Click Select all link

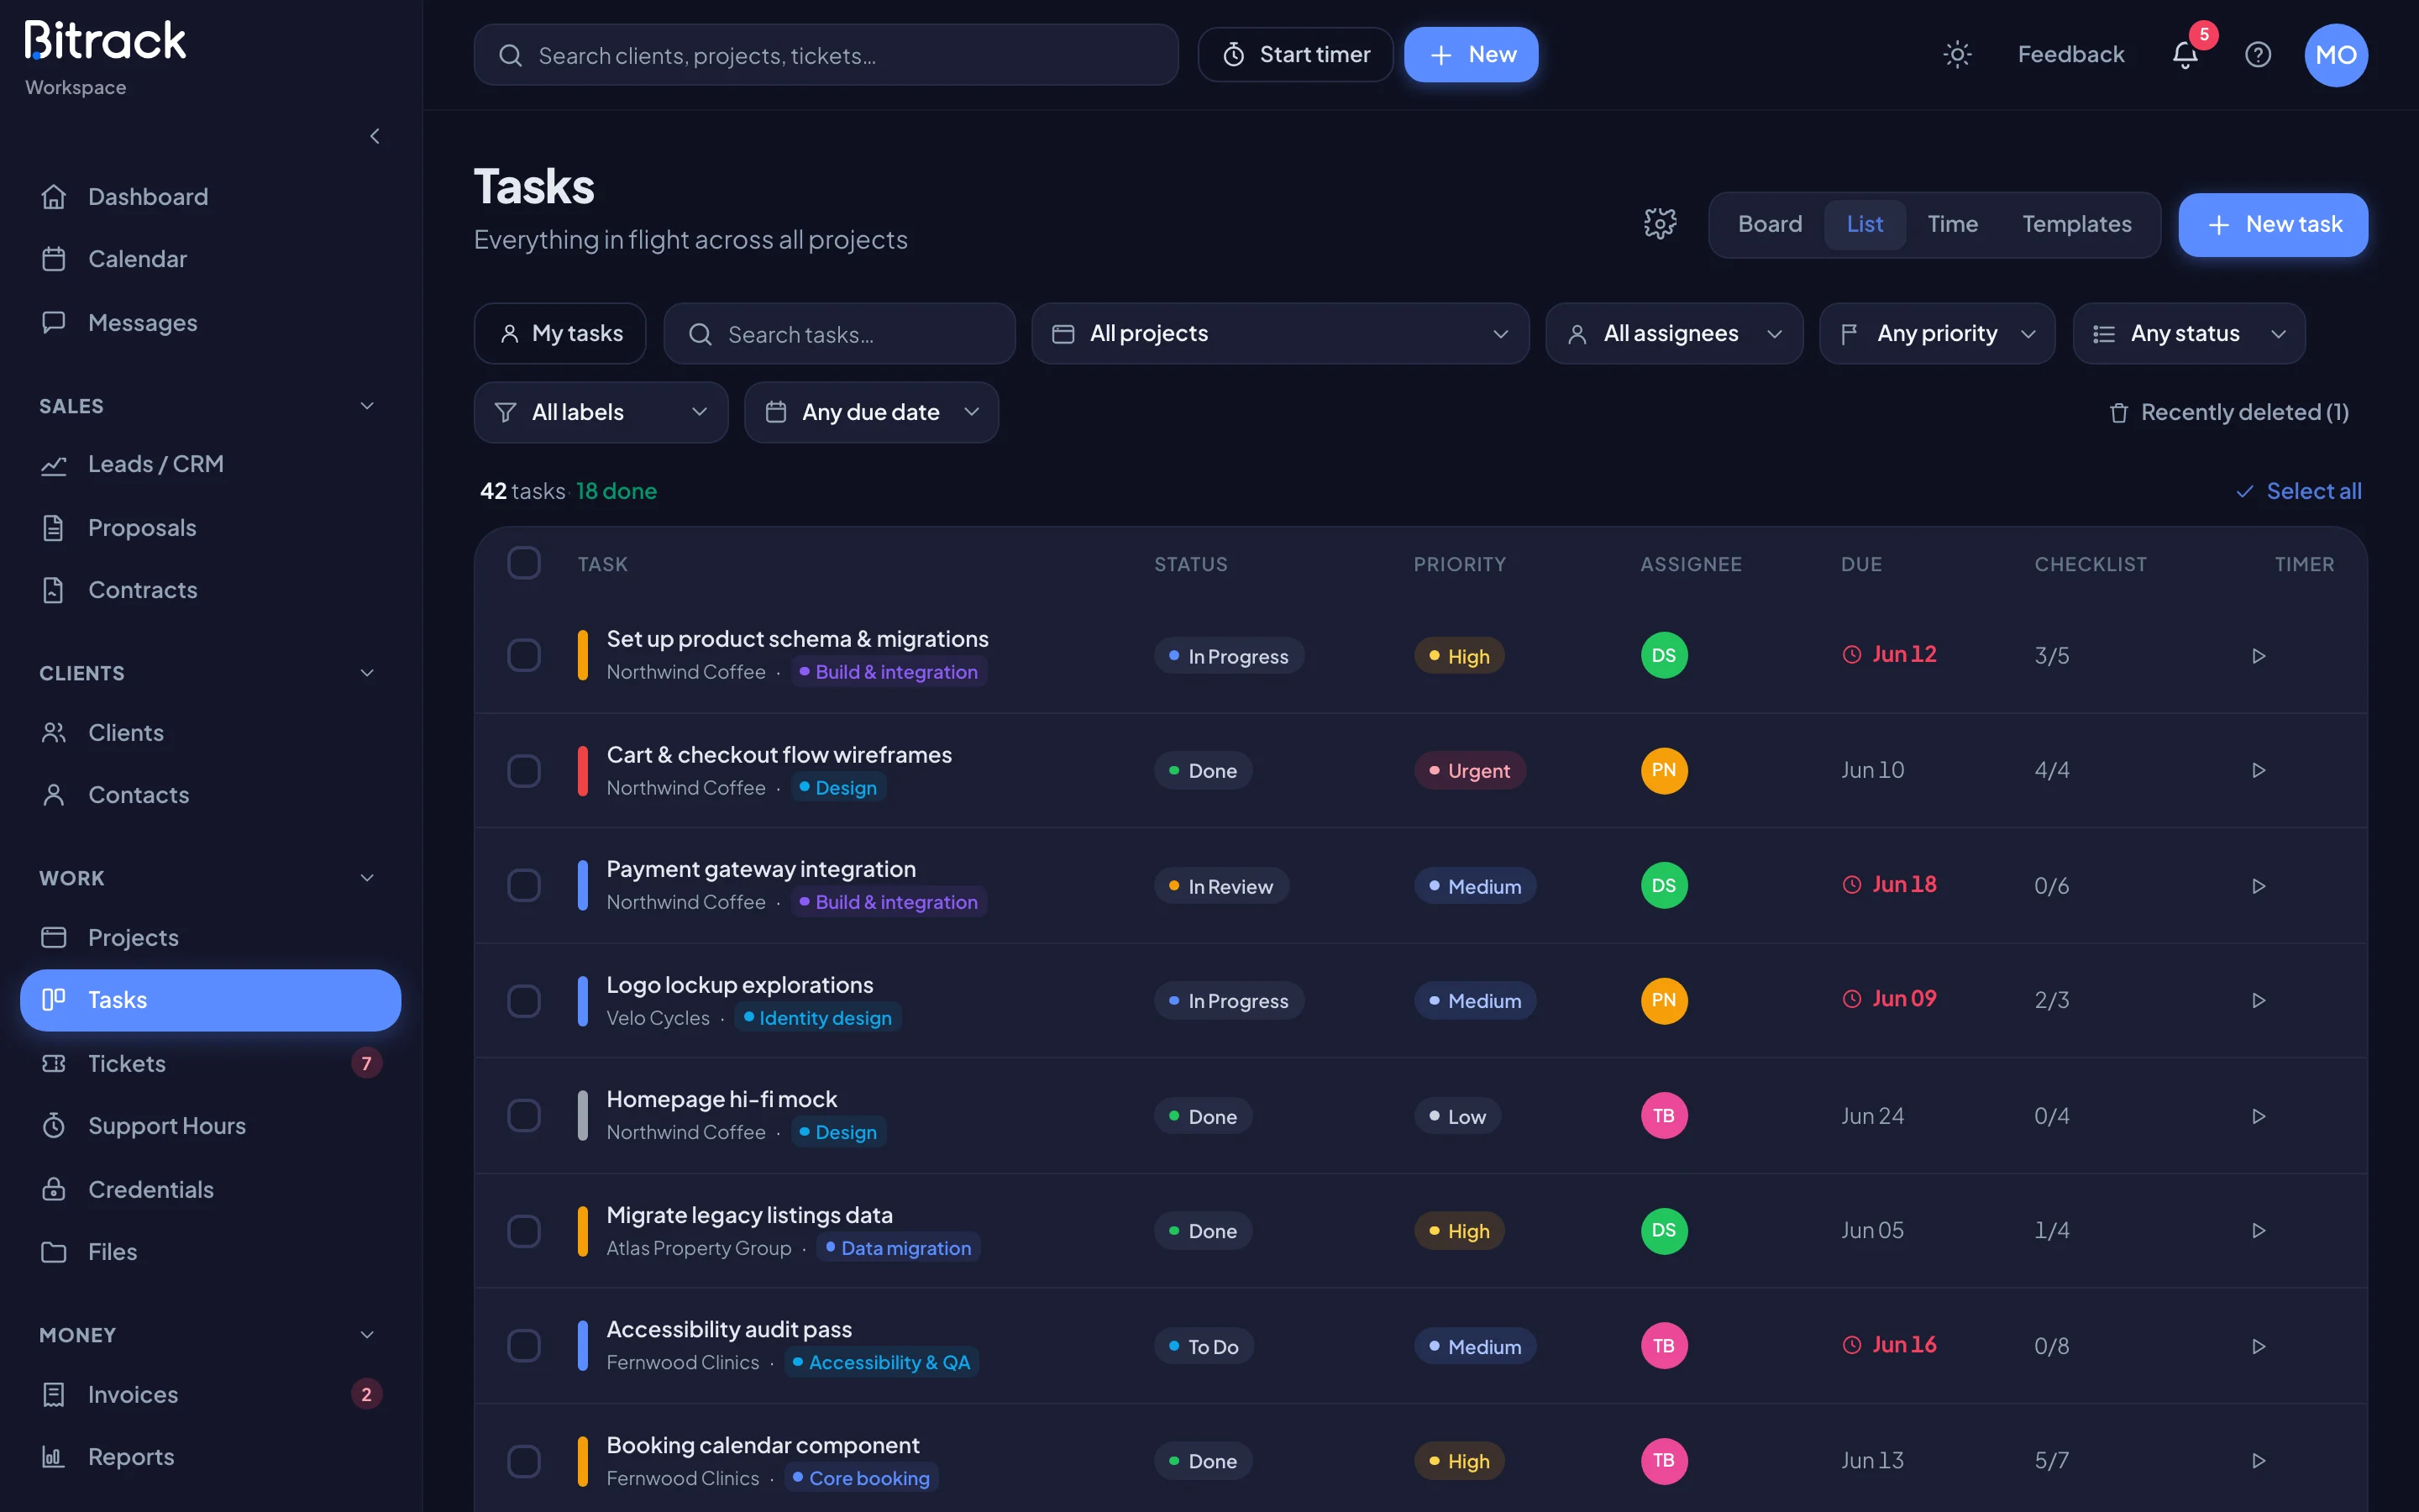tap(2298, 491)
